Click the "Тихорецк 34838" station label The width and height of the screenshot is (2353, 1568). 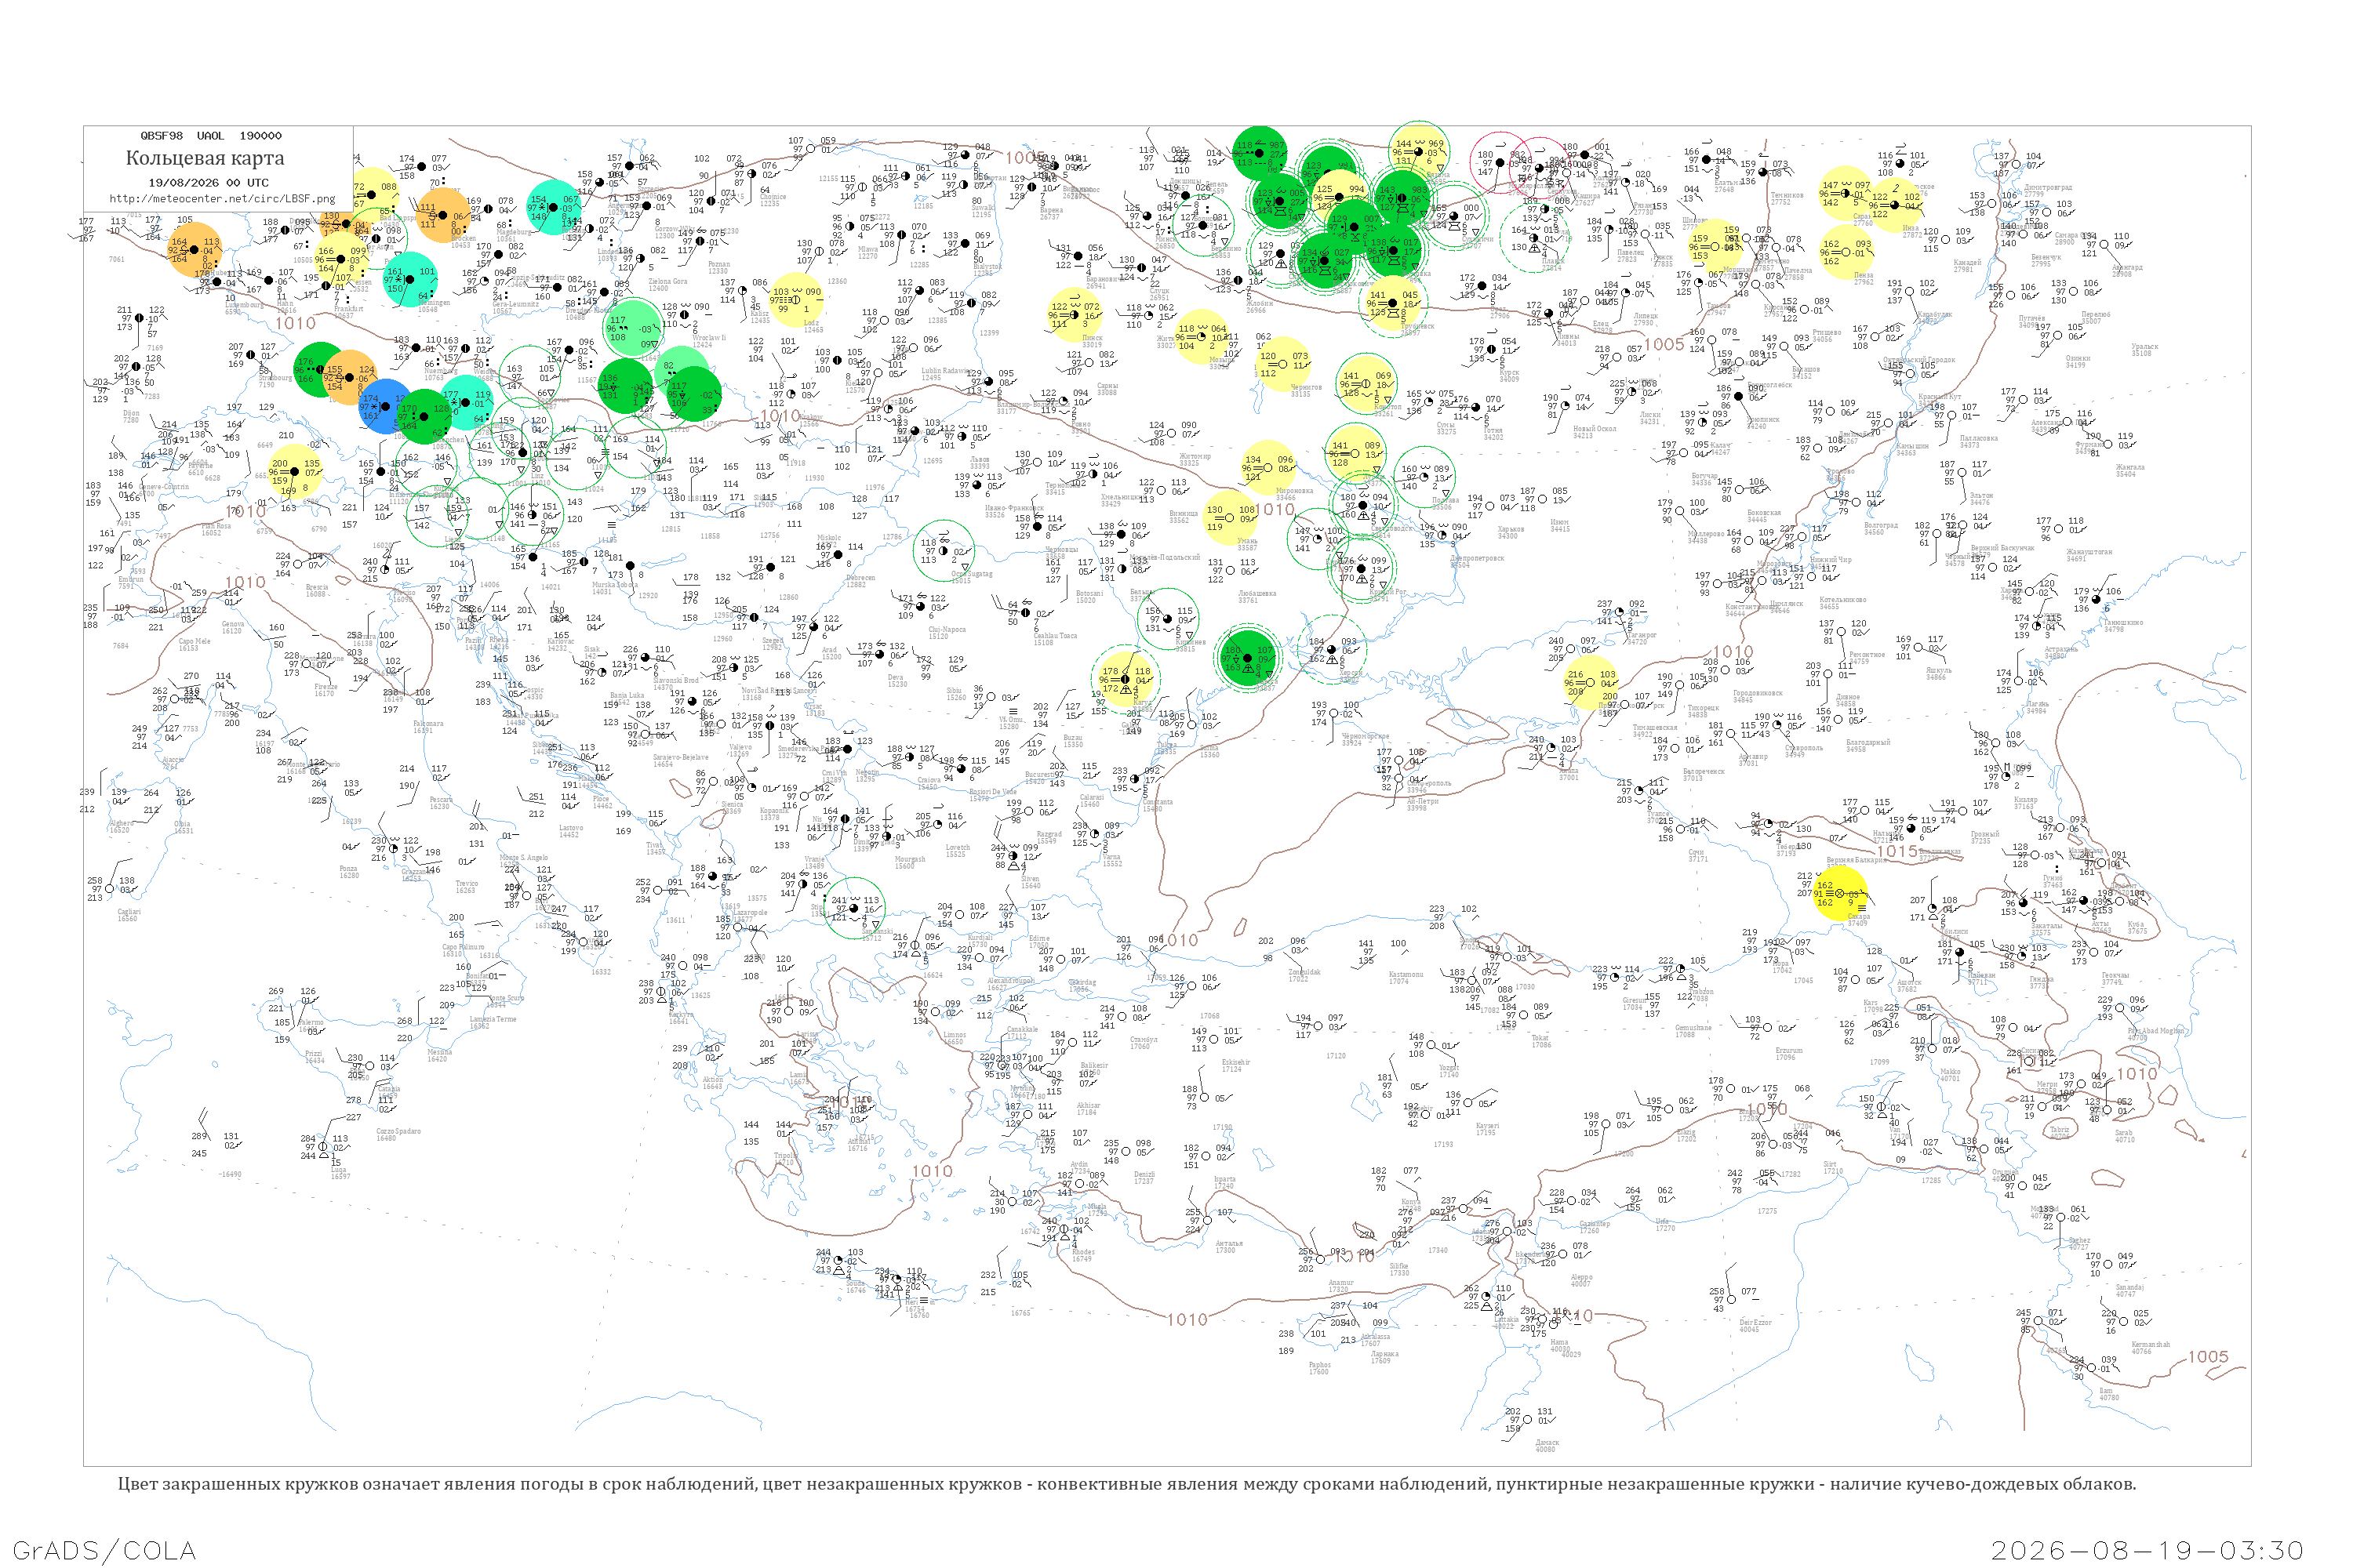(x=1704, y=711)
